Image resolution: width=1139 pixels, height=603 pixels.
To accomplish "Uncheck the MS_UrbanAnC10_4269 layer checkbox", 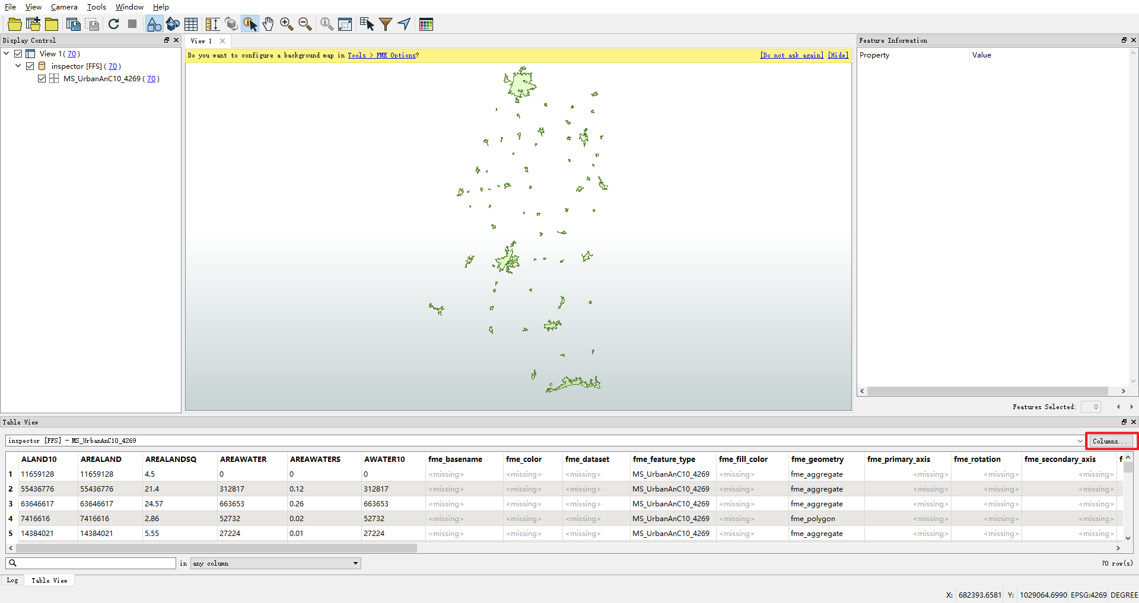I will (x=42, y=79).
